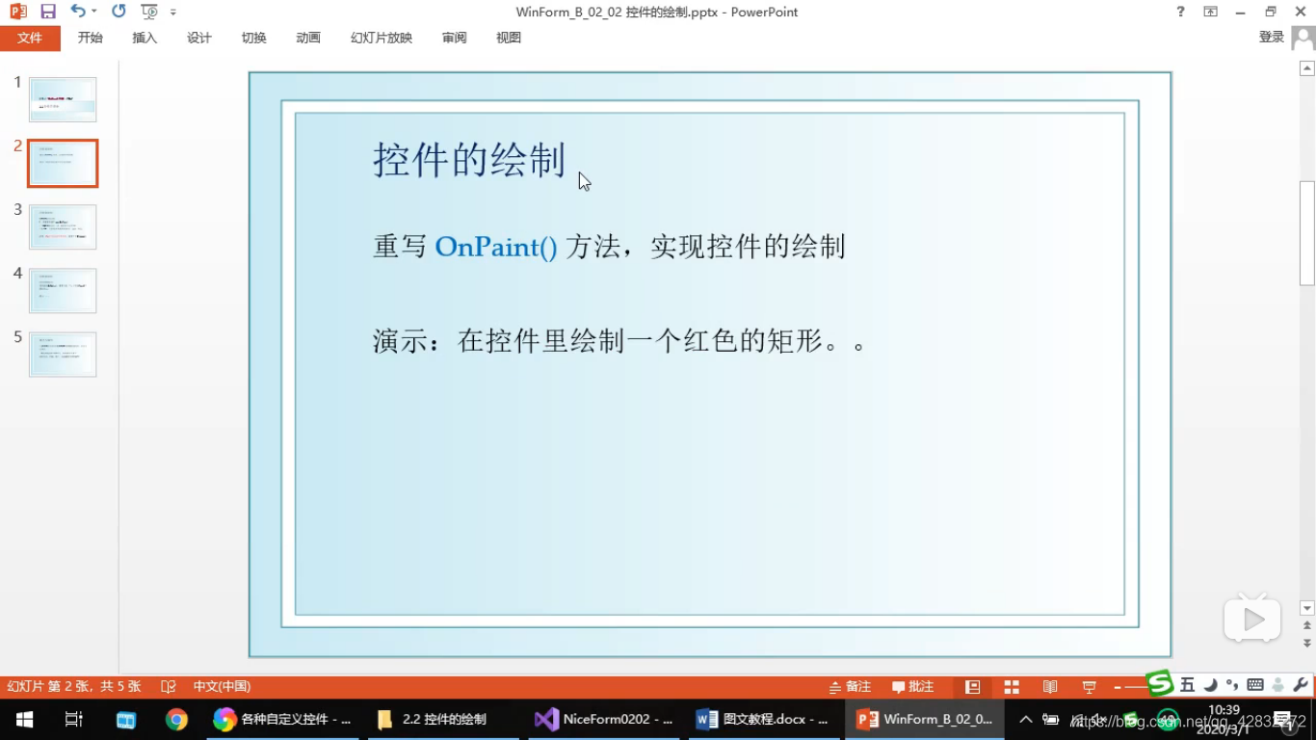The width and height of the screenshot is (1316, 740).
Task: Start slideshow from status bar icon
Action: pos(1090,687)
